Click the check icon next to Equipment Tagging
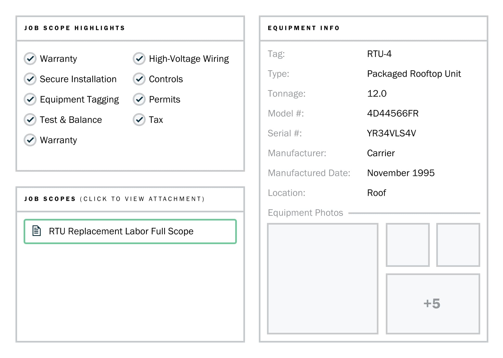503x358 pixels. (30, 99)
